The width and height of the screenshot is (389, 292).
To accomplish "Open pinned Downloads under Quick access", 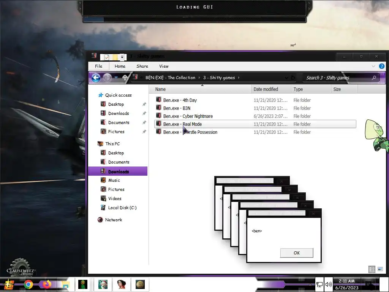I will (119, 113).
